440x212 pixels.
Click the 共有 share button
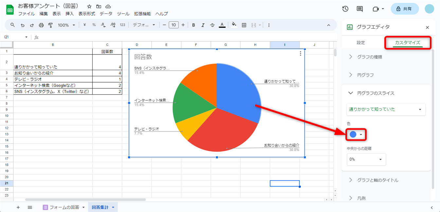405,9
